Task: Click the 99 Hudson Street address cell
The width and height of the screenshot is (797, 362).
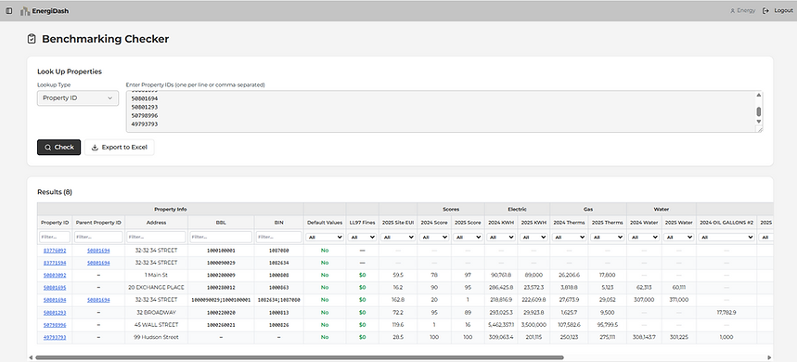Action: point(157,337)
